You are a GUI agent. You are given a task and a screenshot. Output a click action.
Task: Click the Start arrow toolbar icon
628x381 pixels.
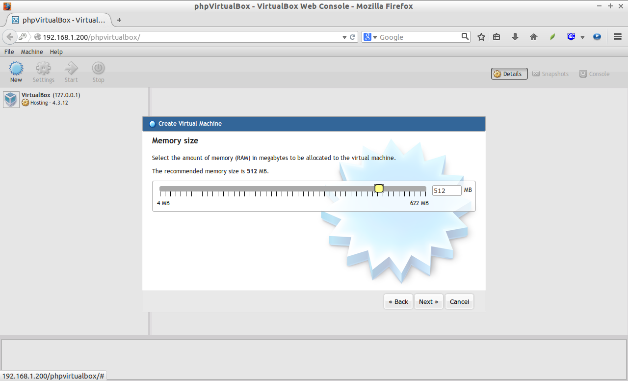click(71, 68)
